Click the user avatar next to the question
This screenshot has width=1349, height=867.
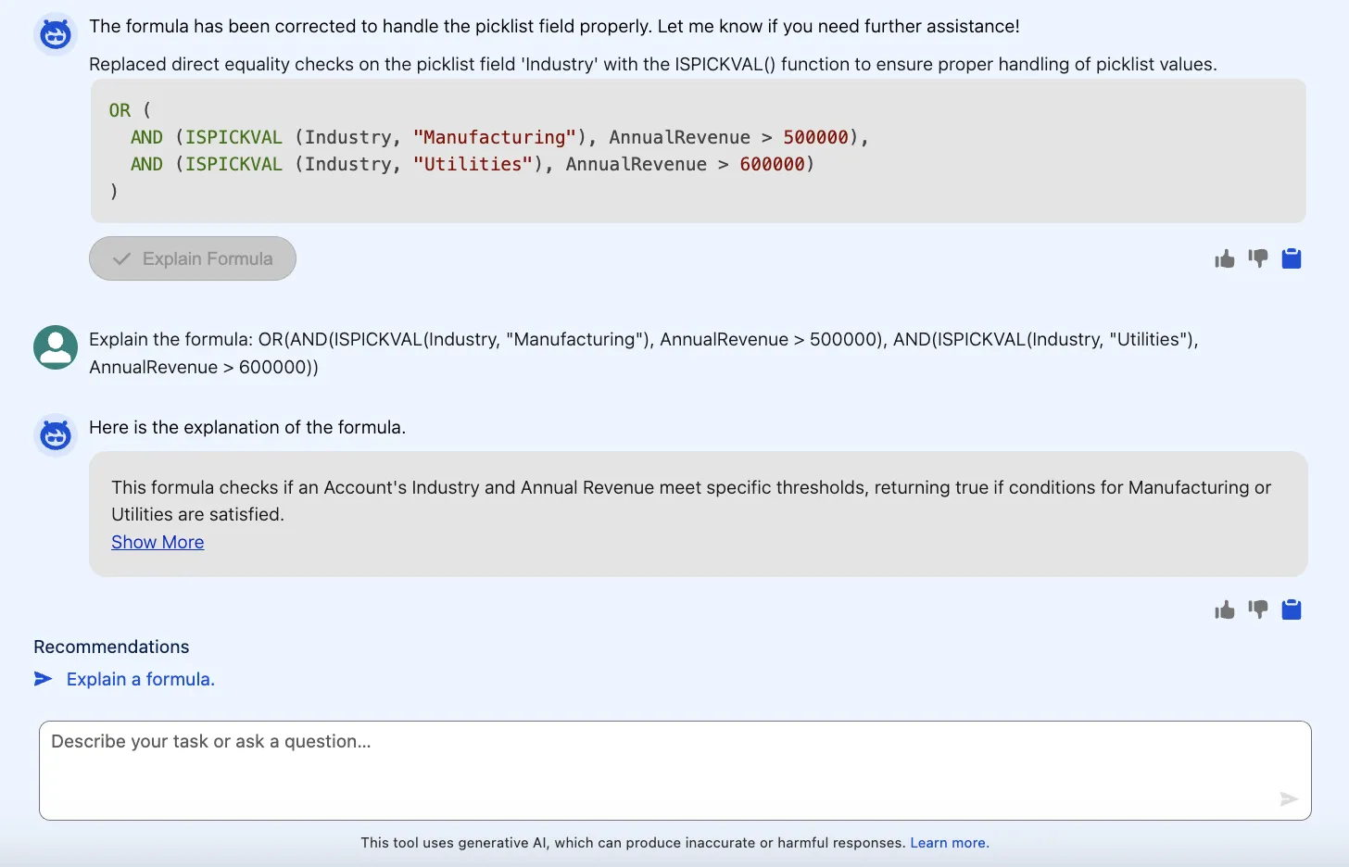[x=56, y=347]
